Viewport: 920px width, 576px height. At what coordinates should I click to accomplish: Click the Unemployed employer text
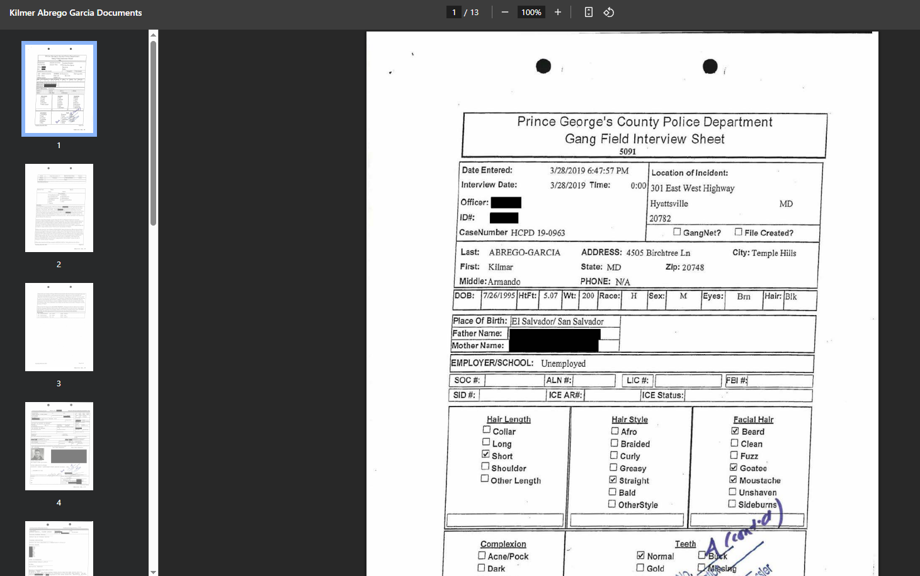tap(564, 364)
